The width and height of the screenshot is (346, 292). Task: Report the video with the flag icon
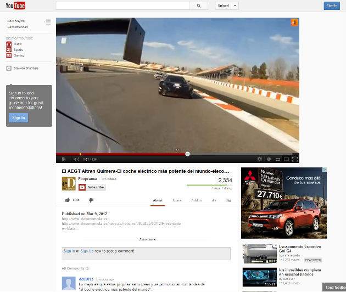coord(228,200)
